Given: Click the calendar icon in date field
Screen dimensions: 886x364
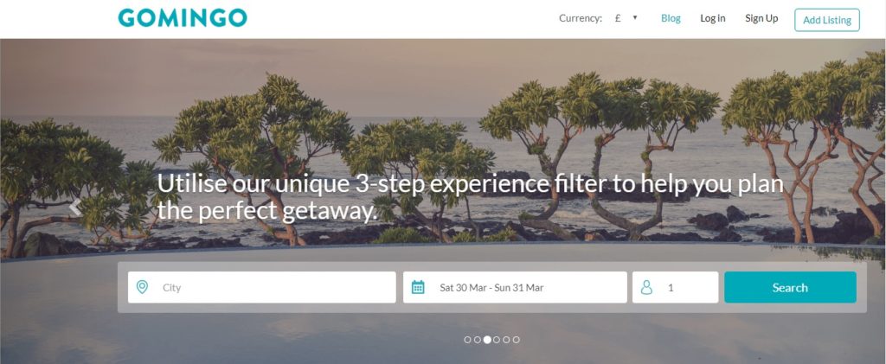Looking at the screenshot, I should pyautogui.click(x=418, y=287).
